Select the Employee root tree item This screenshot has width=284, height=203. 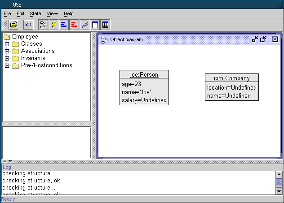point(25,36)
